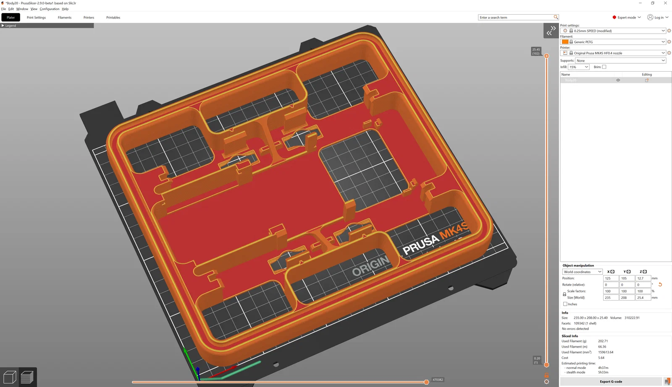Click the lock icon in the Filament preset
The height and width of the screenshot is (387, 672).
click(571, 42)
